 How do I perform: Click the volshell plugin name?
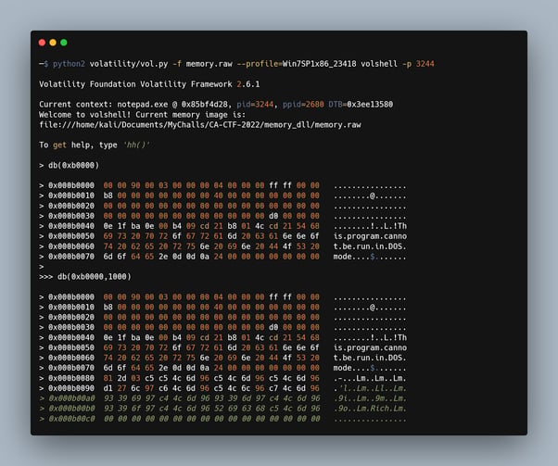coord(379,64)
